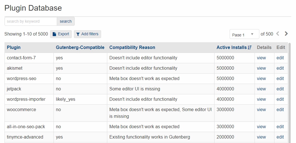This screenshot has height=143, width=296.
Task: Click the search button
Action: 66,21
